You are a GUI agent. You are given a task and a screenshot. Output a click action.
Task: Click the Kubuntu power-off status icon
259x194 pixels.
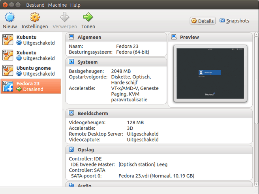(19, 43)
